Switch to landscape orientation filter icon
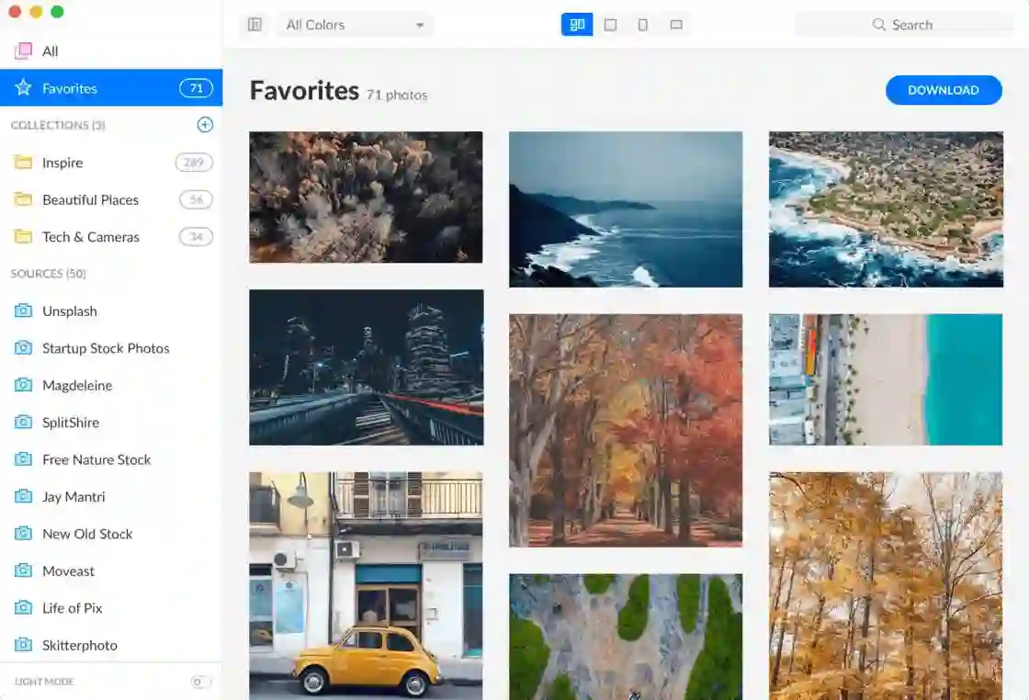1029x700 pixels. [x=676, y=25]
